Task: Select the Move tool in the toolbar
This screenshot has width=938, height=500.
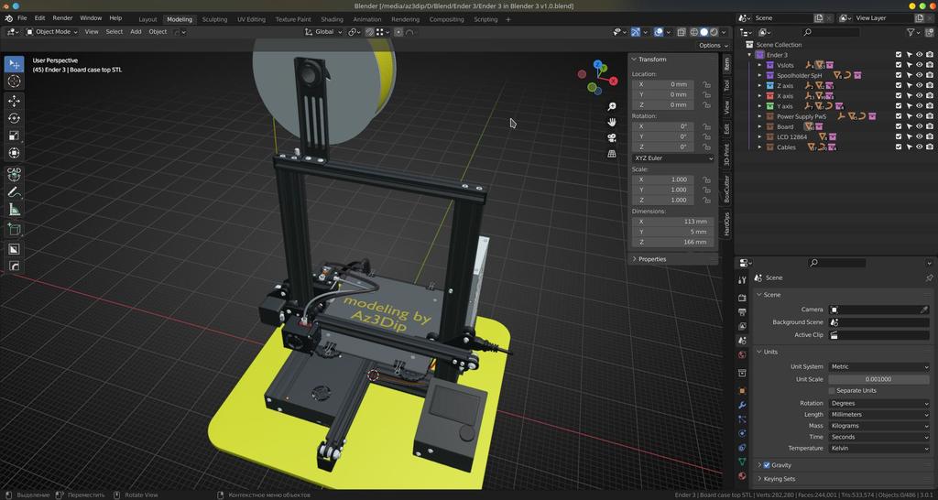Action: 14,101
